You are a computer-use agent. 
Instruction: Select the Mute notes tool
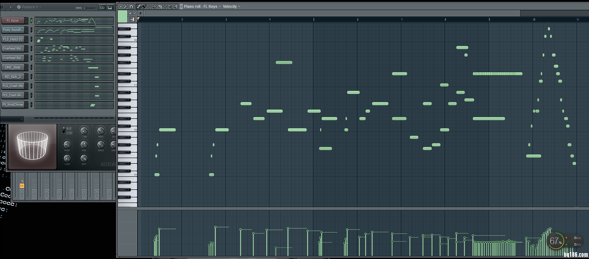click(154, 7)
